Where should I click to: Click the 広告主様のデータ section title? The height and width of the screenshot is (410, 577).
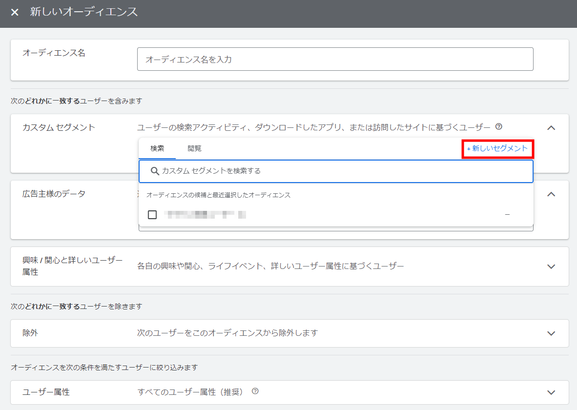[x=54, y=194]
